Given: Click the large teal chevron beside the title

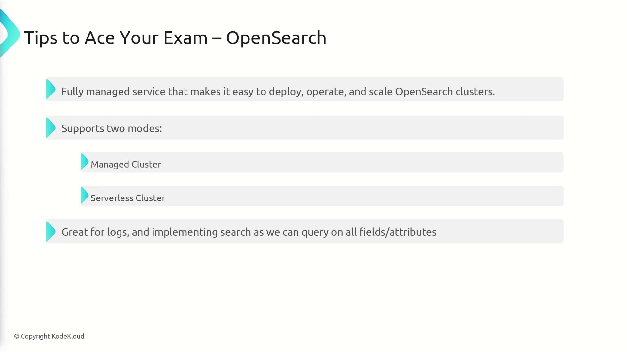Looking at the screenshot, I should tap(10, 34).
